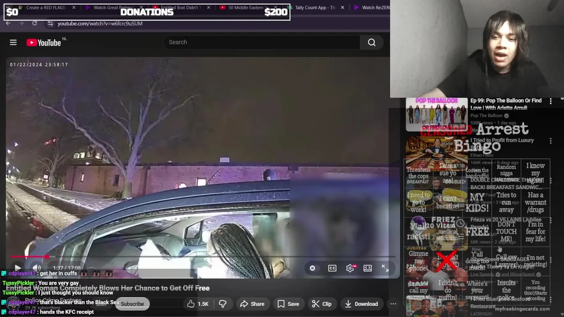
Task: Enter fullscreen with the corner arrows icon
Action: [385, 268]
